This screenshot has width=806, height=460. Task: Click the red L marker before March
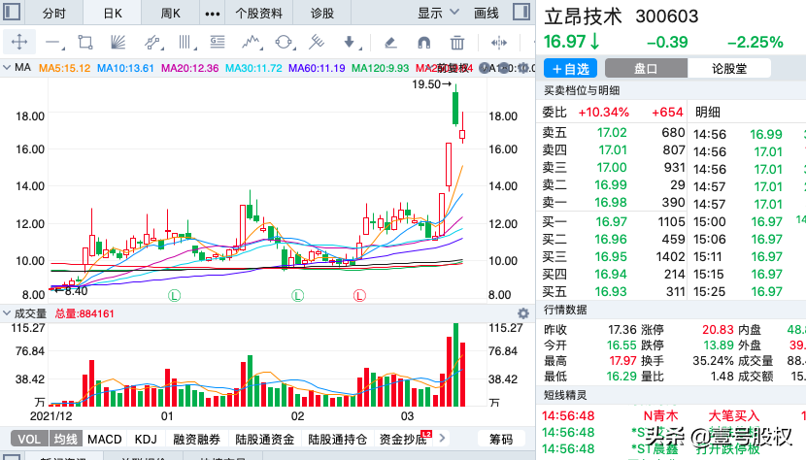359,296
